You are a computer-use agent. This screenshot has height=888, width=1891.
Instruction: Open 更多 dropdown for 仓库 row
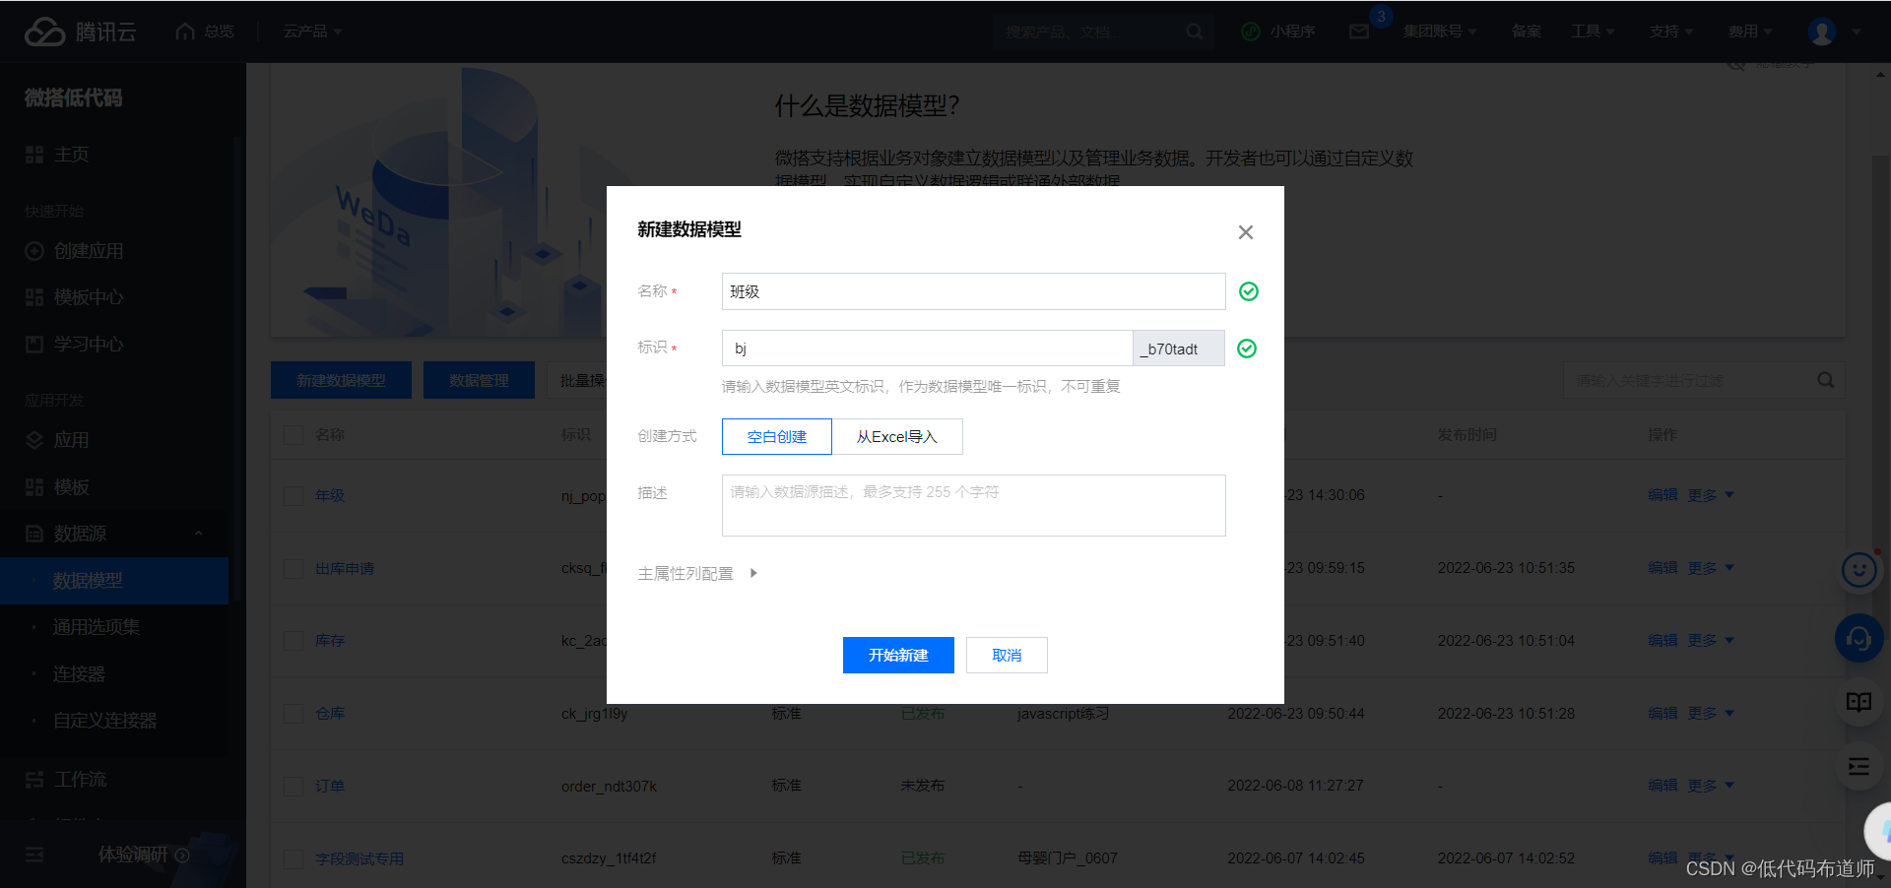point(1711,714)
